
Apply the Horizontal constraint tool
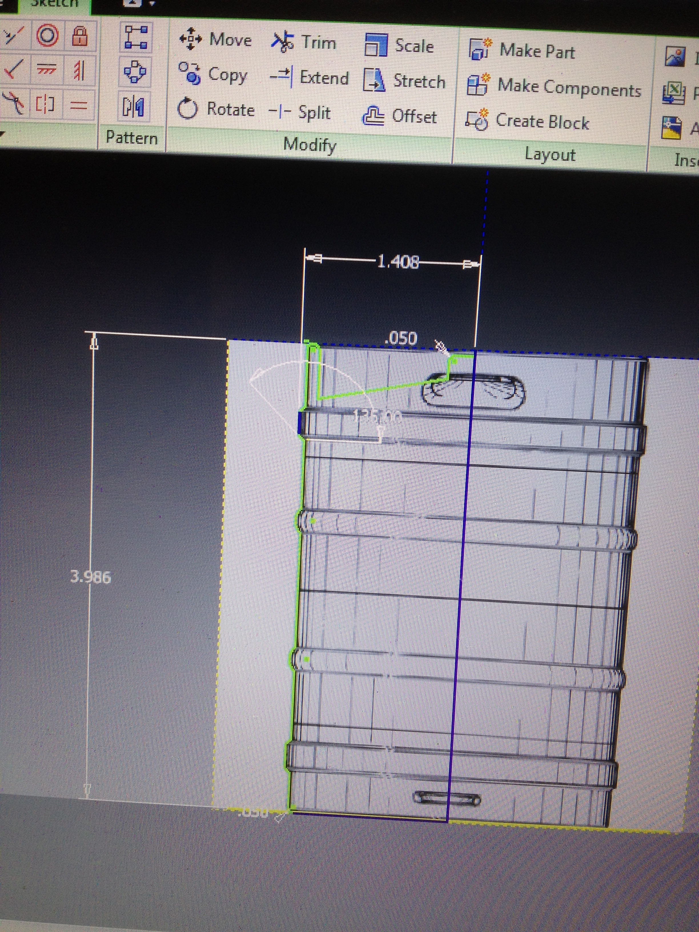point(46,69)
